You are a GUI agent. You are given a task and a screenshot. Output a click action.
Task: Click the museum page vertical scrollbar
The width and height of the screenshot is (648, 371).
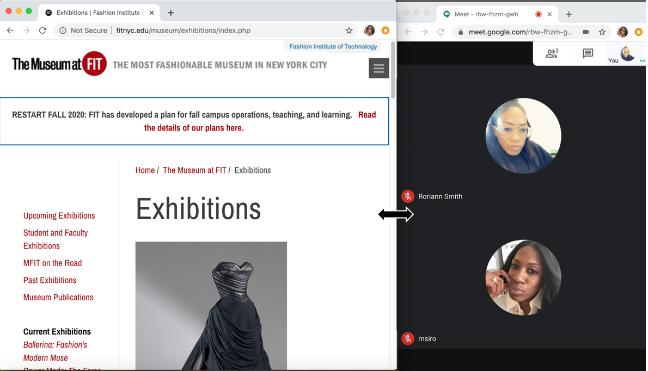393,71
